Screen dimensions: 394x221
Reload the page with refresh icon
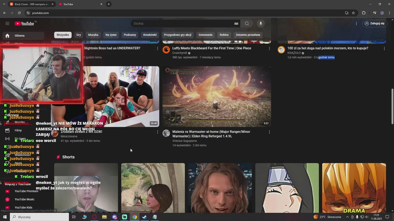pos(19,13)
